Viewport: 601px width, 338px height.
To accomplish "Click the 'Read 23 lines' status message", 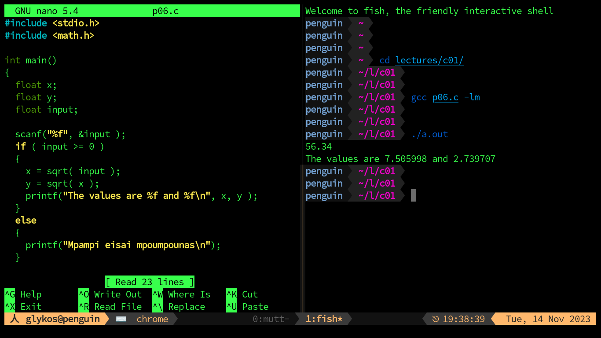I will (150, 282).
